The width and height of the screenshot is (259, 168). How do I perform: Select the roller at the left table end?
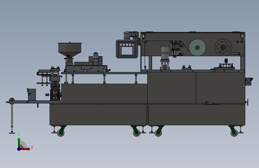pos(12,100)
